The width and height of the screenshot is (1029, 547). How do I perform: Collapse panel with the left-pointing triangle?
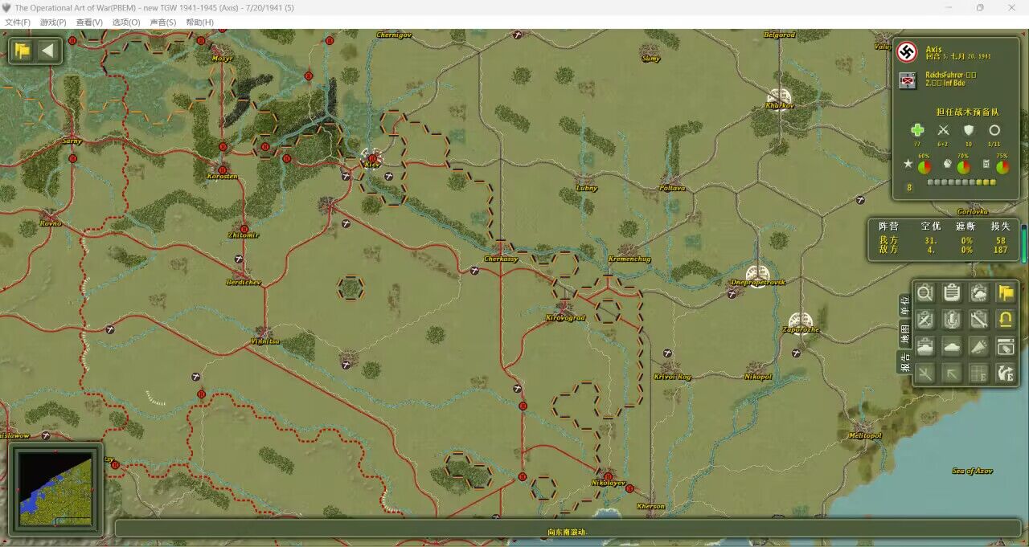point(48,51)
